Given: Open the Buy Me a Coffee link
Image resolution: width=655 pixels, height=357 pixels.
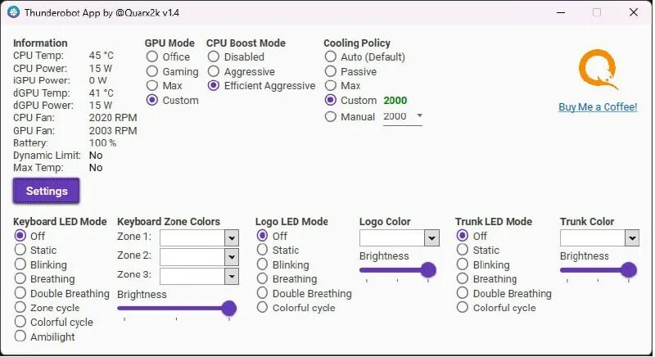Looking at the screenshot, I should [x=597, y=107].
